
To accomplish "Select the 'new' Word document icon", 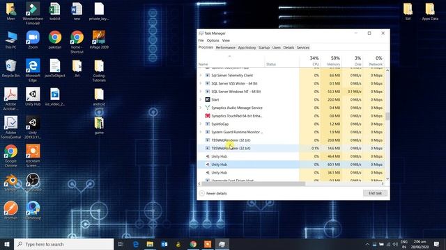I will point(77,12).
